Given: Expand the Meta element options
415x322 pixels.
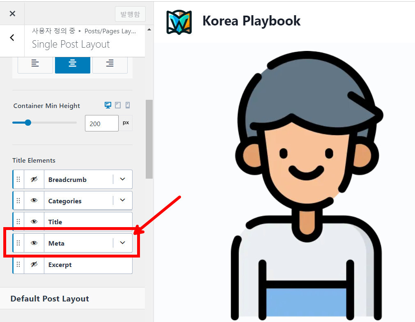Looking at the screenshot, I should 122,243.
